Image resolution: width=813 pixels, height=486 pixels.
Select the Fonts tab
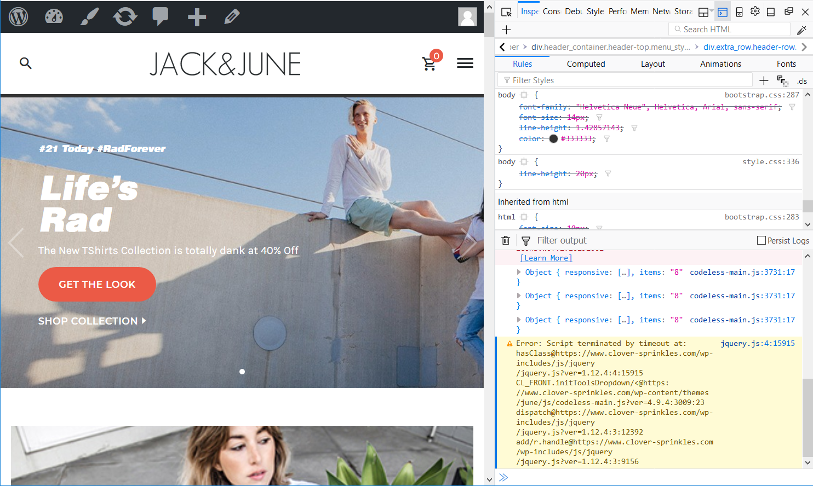click(x=786, y=64)
